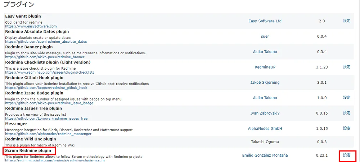360x162 pixels.
Task: Click version 0.0.3 of Wiki Unc plugin
Action: (x=322, y=142)
